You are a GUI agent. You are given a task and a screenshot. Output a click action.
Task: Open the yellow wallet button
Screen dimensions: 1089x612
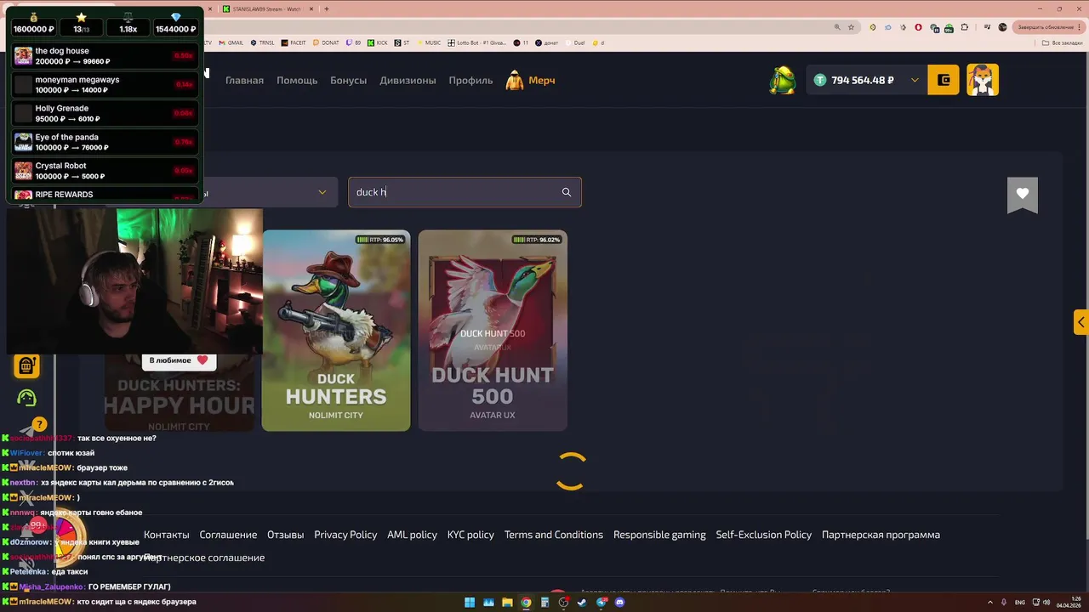coord(944,80)
